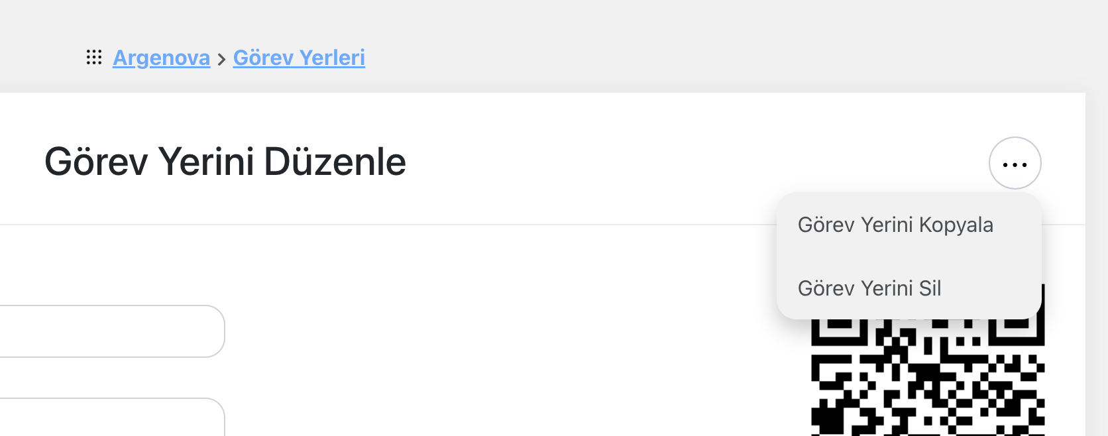Open the Görev Yerleri breadcrumb link
This screenshot has width=1108, height=436.
point(299,58)
